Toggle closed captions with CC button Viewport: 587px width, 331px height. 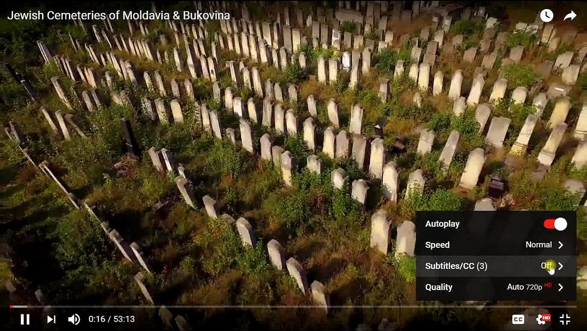[x=518, y=319]
